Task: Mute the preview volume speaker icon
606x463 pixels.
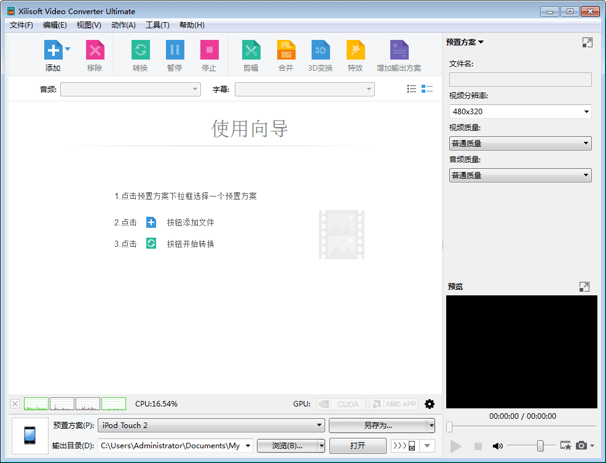Action: [497, 446]
